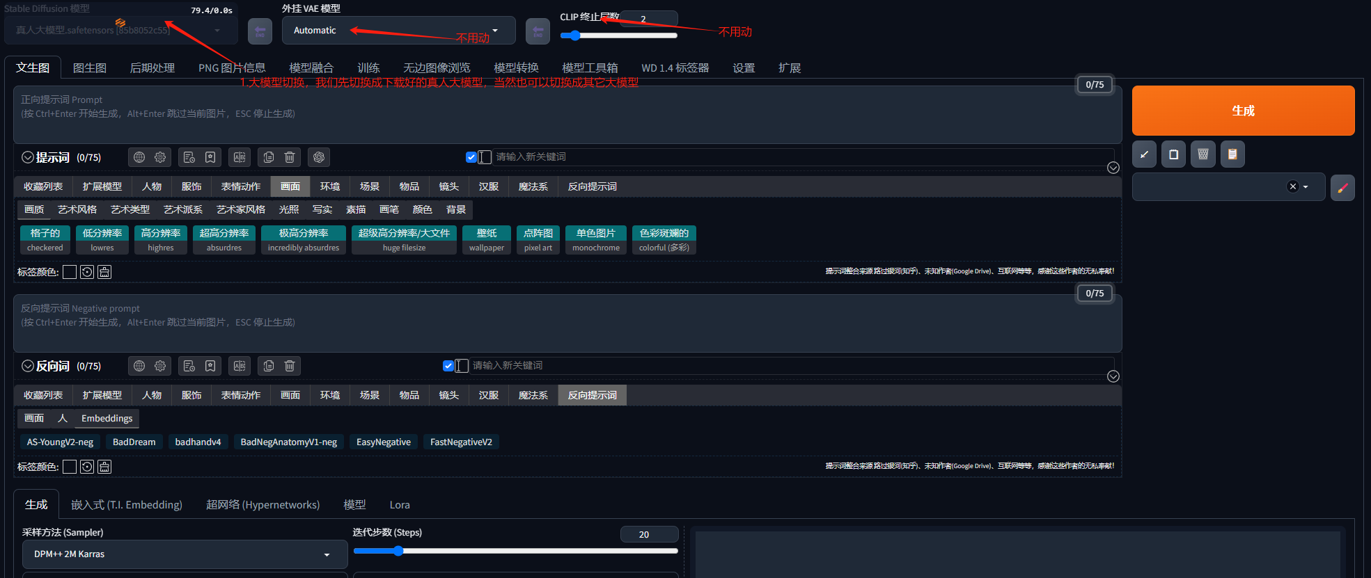Viewport: 1371px width, 578px height.
Task: Select 艺术风格 subcategory tab
Action: pyautogui.click(x=77, y=209)
